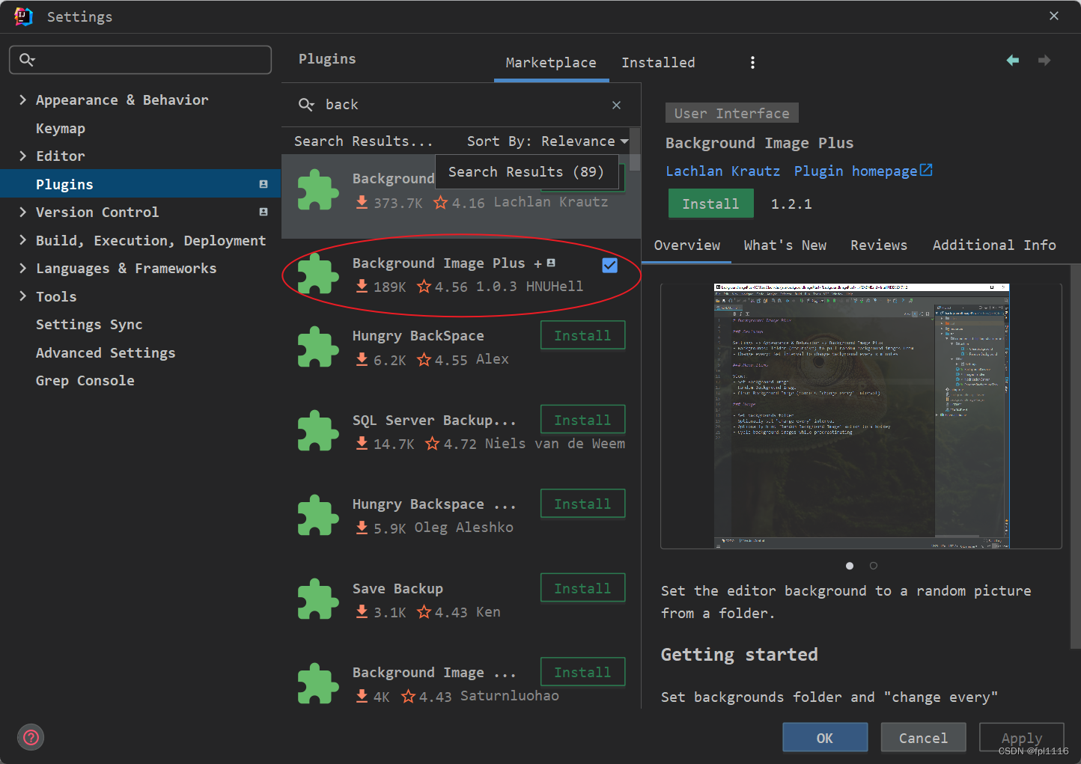Click the Saturnluohao Background Image plugin icon
1081x764 pixels.
click(x=318, y=684)
